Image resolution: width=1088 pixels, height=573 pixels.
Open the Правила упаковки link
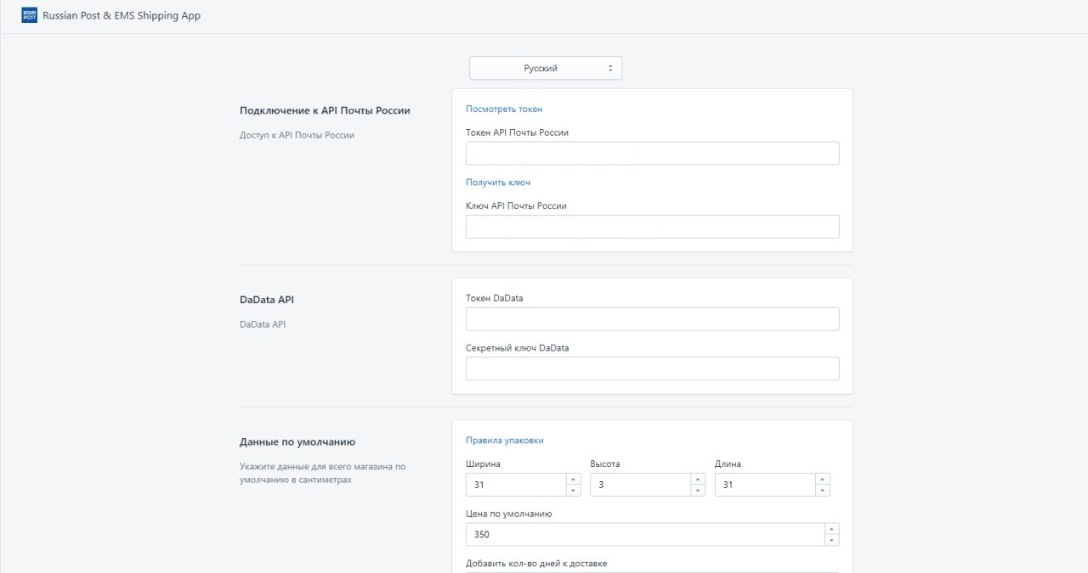click(505, 441)
